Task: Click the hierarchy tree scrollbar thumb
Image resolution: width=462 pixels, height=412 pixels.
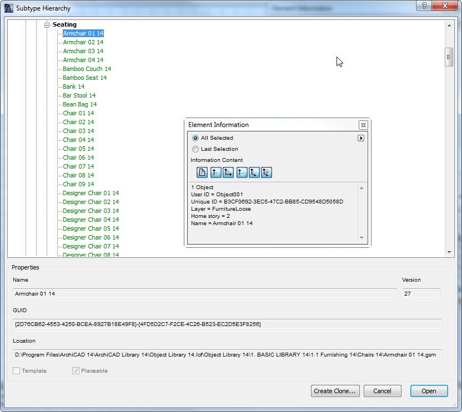Action: (x=449, y=57)
